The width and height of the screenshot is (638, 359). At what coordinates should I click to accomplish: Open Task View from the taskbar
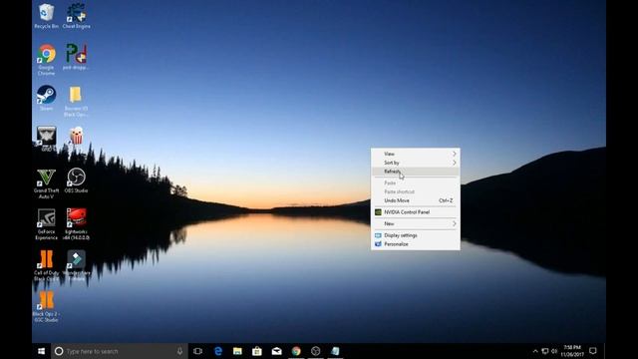(x=198, y=351)
